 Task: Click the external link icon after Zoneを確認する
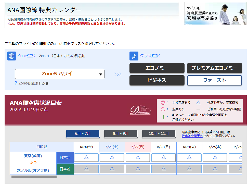click(47, 83)
